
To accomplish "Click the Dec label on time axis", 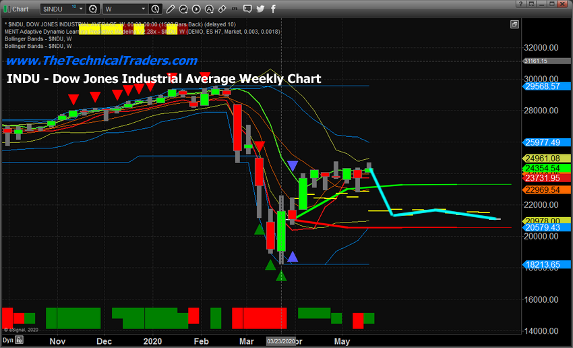I will 104,341.
